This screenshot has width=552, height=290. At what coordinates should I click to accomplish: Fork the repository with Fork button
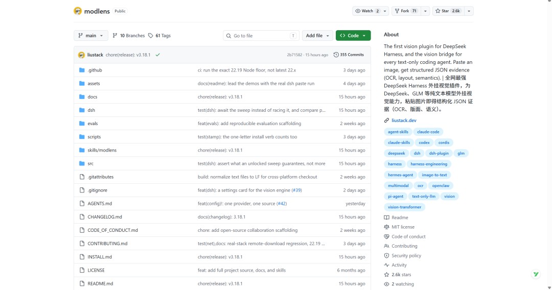(406, 11)
